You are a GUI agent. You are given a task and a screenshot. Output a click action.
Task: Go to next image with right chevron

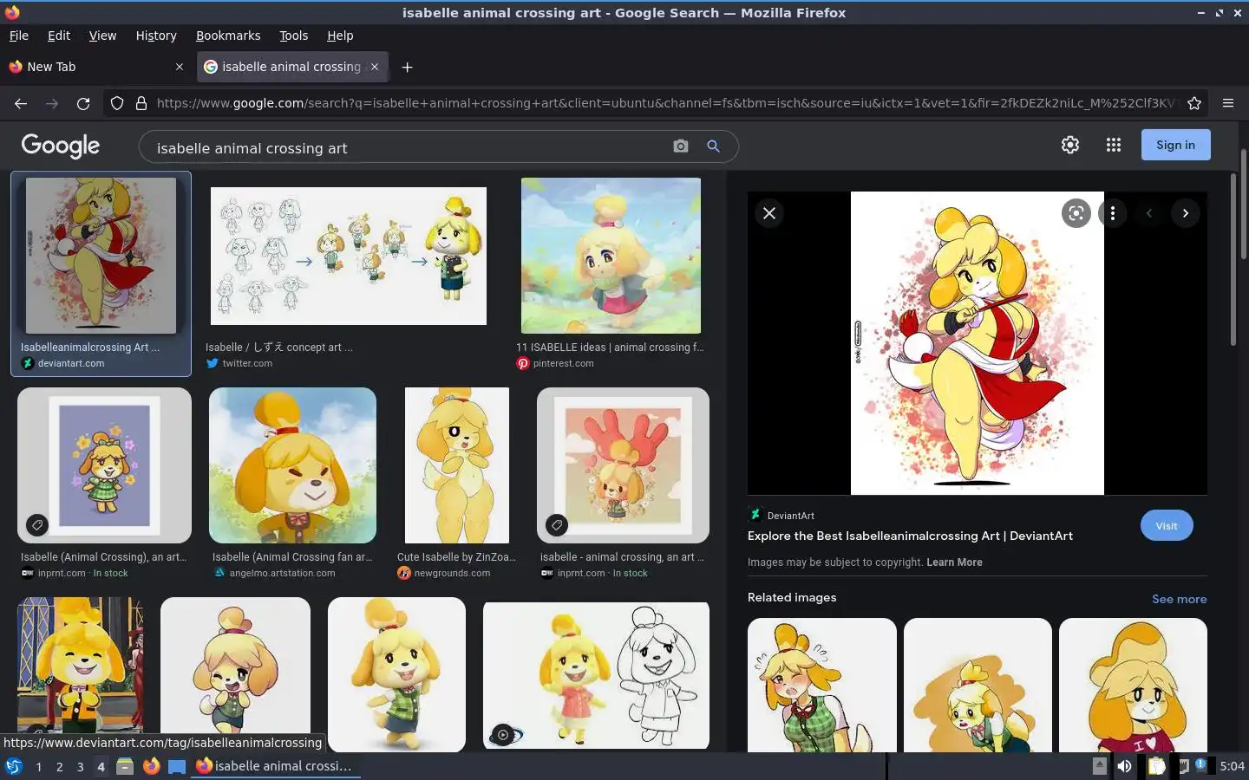(1186, 213)
